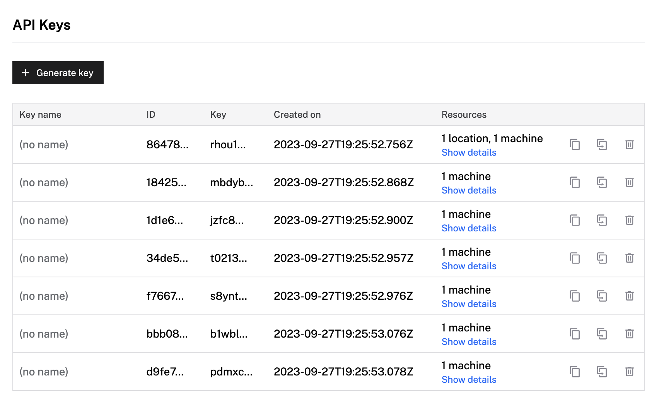Viewport: 659px width, 411px height.
Task: Show details for 1 location, 1 machine
Action: click(469, 153)
